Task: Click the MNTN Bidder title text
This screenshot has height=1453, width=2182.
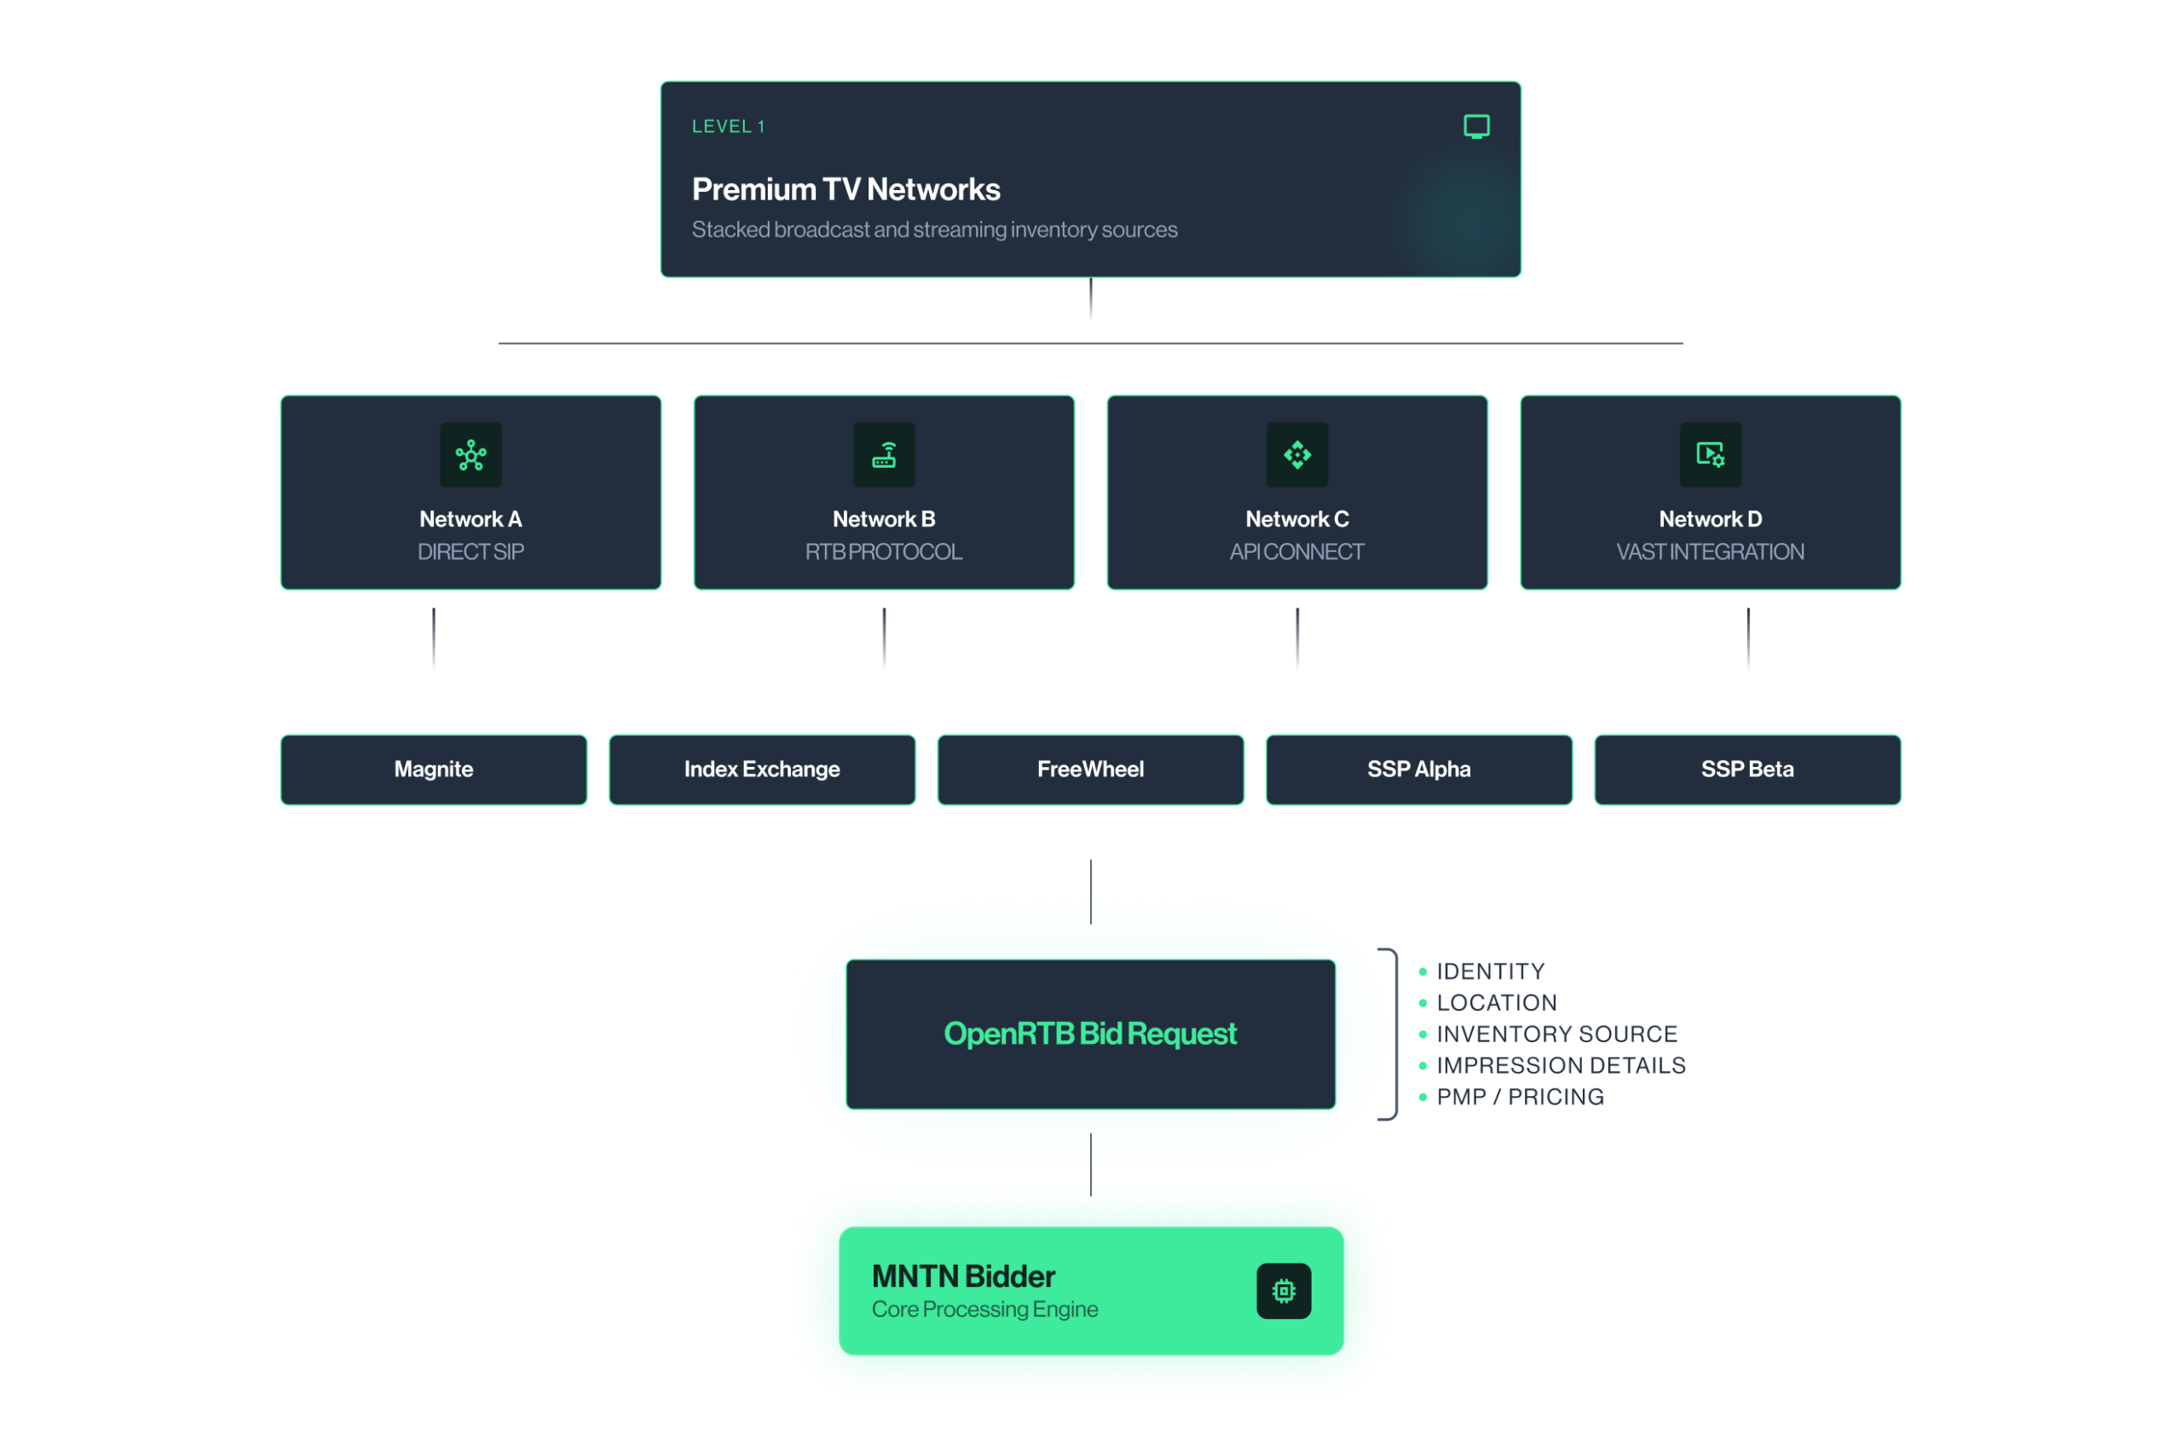Action: (962, 1276)
